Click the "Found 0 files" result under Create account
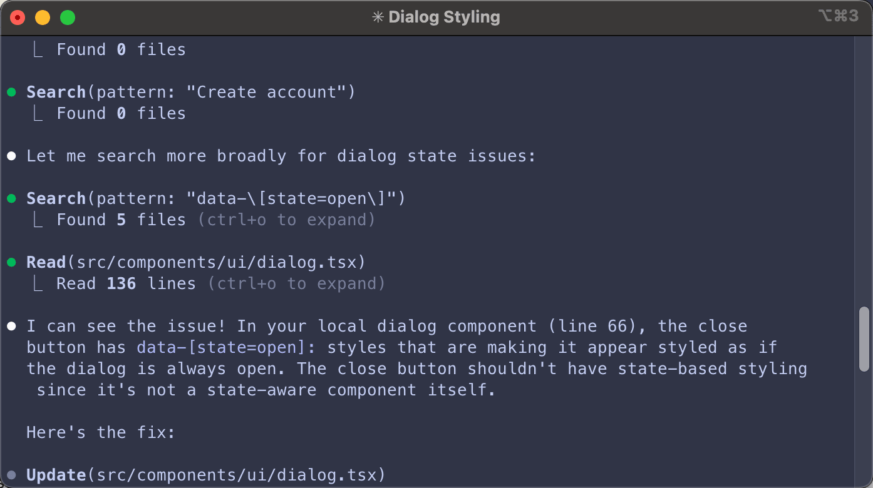Screen dimensions: 873x488 (x=121, y=114)
